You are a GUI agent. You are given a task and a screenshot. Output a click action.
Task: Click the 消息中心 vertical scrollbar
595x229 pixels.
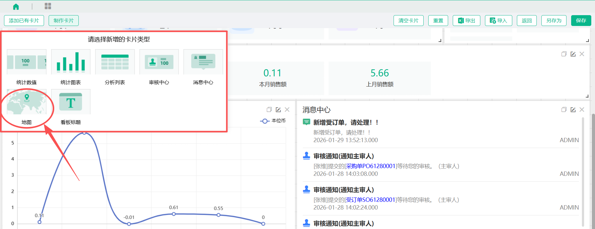pyautogui.click(x=583, y=170)
